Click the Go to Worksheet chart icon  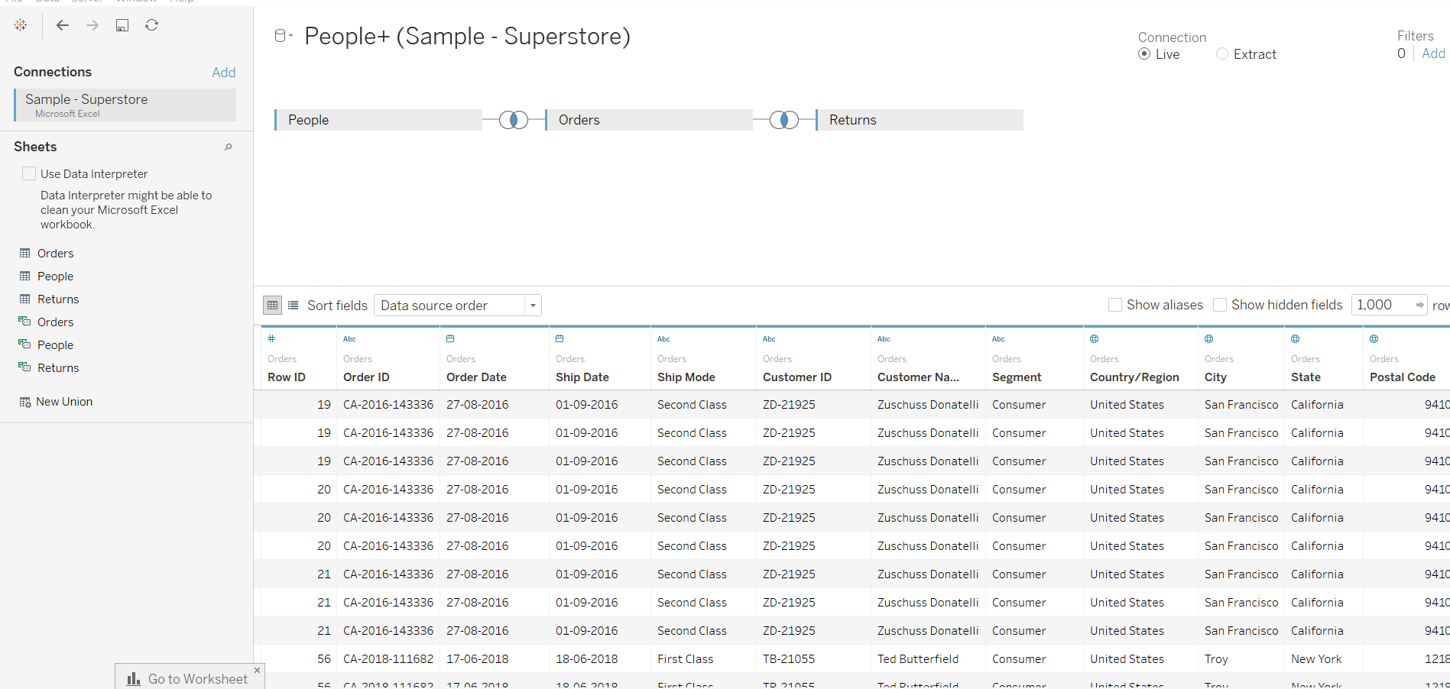(134, 678)
